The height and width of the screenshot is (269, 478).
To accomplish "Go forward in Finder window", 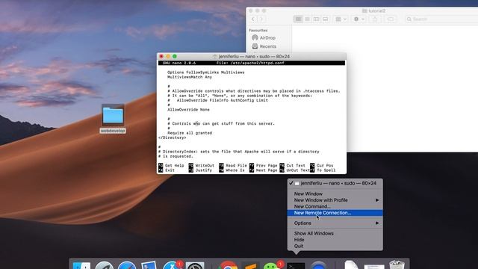I will (x=261, y=19).
